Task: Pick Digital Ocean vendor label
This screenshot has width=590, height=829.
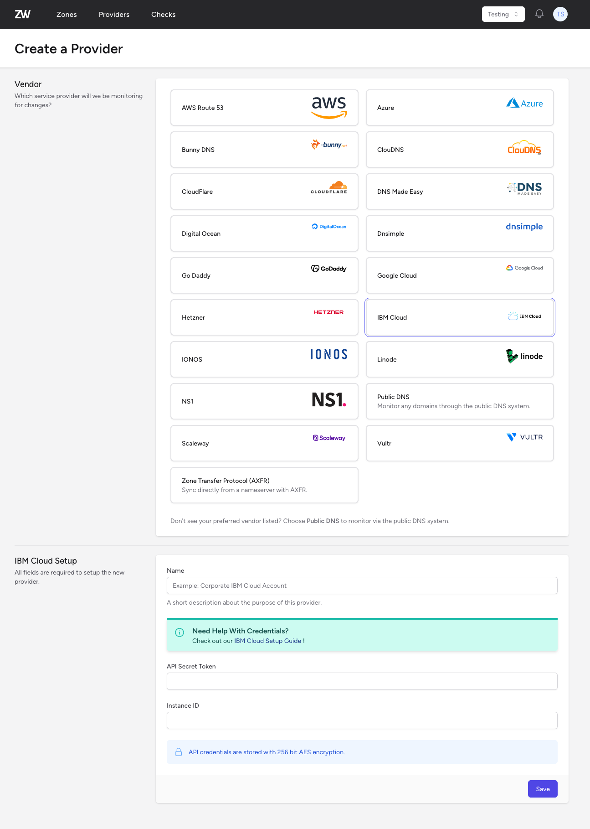Action: (x=201, y=233)
